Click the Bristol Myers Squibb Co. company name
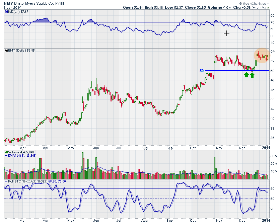The width and height of the screenshot is (279, 223). (34, 4)
